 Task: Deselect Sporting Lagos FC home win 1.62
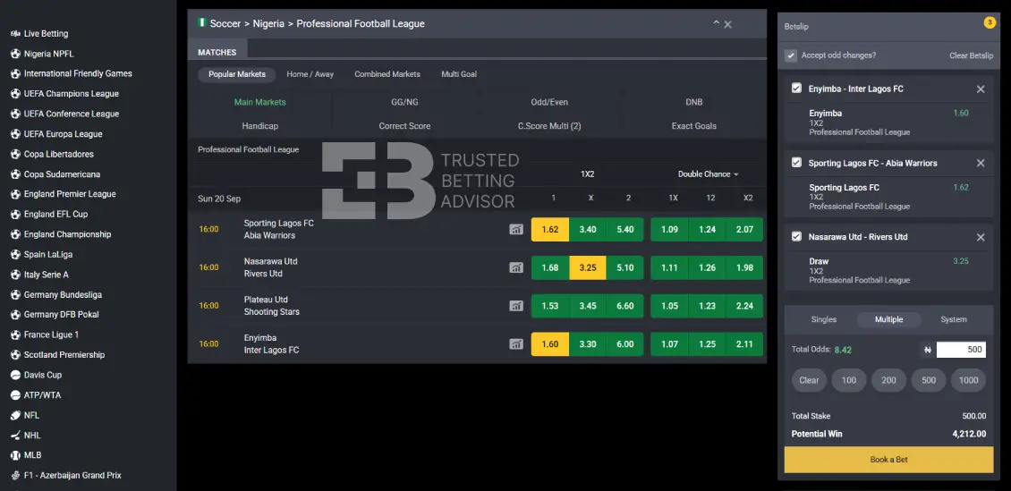tap(550, 229)
